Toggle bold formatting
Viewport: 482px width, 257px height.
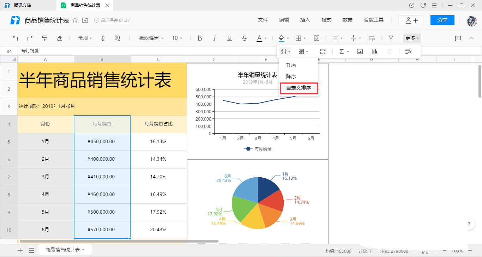click(200, 38)
